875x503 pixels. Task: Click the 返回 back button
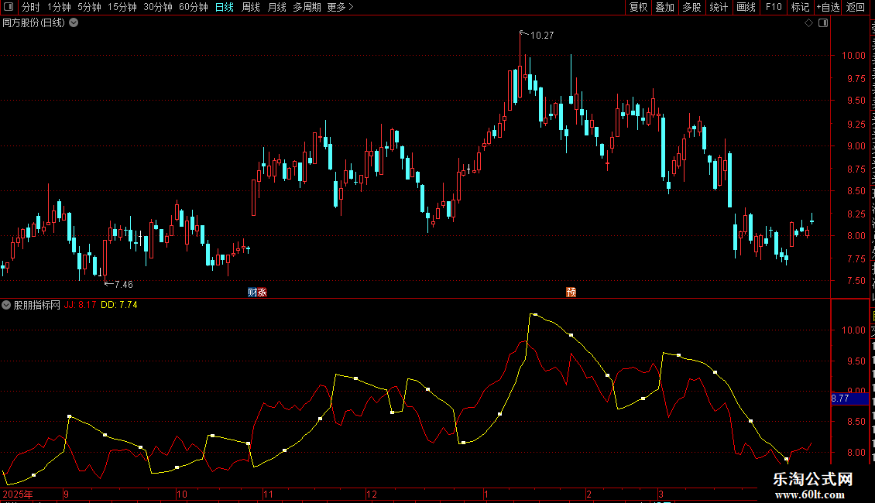point(856,7)
